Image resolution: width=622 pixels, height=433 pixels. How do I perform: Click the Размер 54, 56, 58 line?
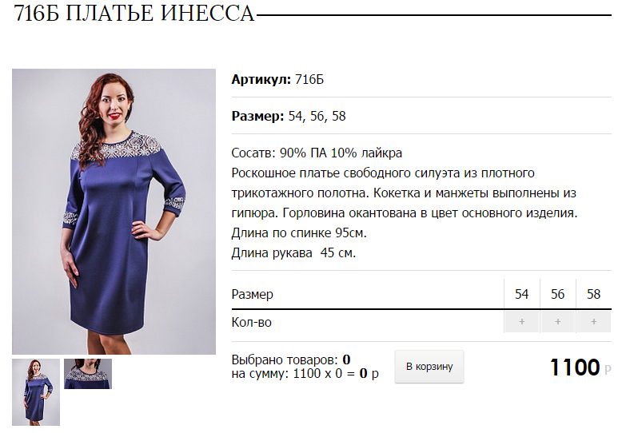pos(289,116)
